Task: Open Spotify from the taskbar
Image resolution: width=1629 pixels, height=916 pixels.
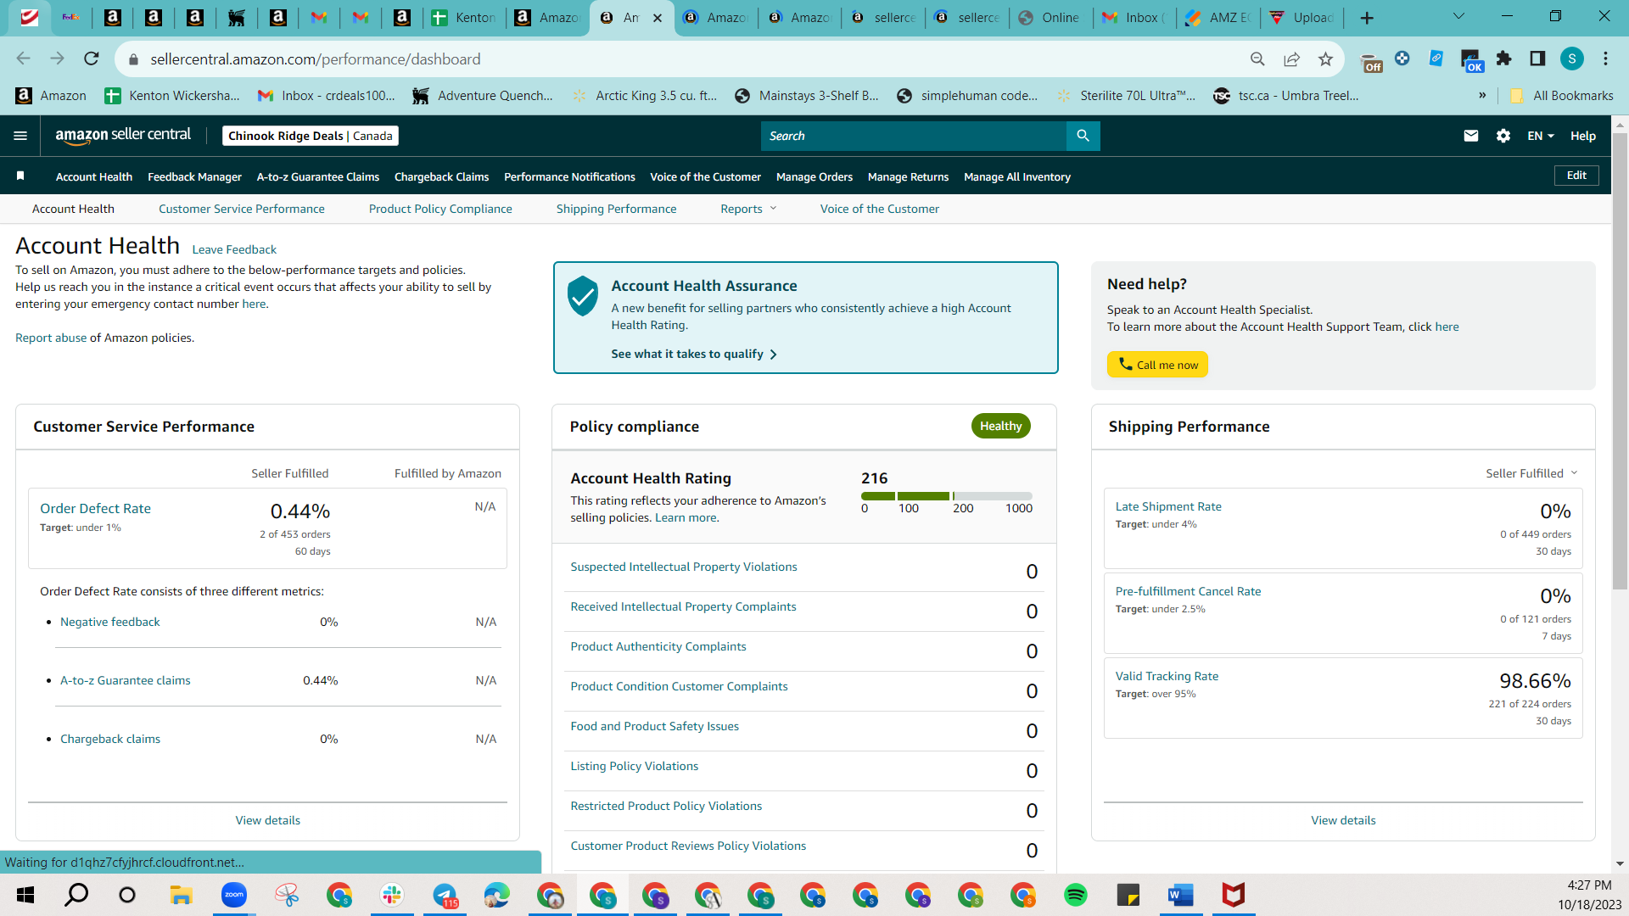Action: [x=1076, y=895]
